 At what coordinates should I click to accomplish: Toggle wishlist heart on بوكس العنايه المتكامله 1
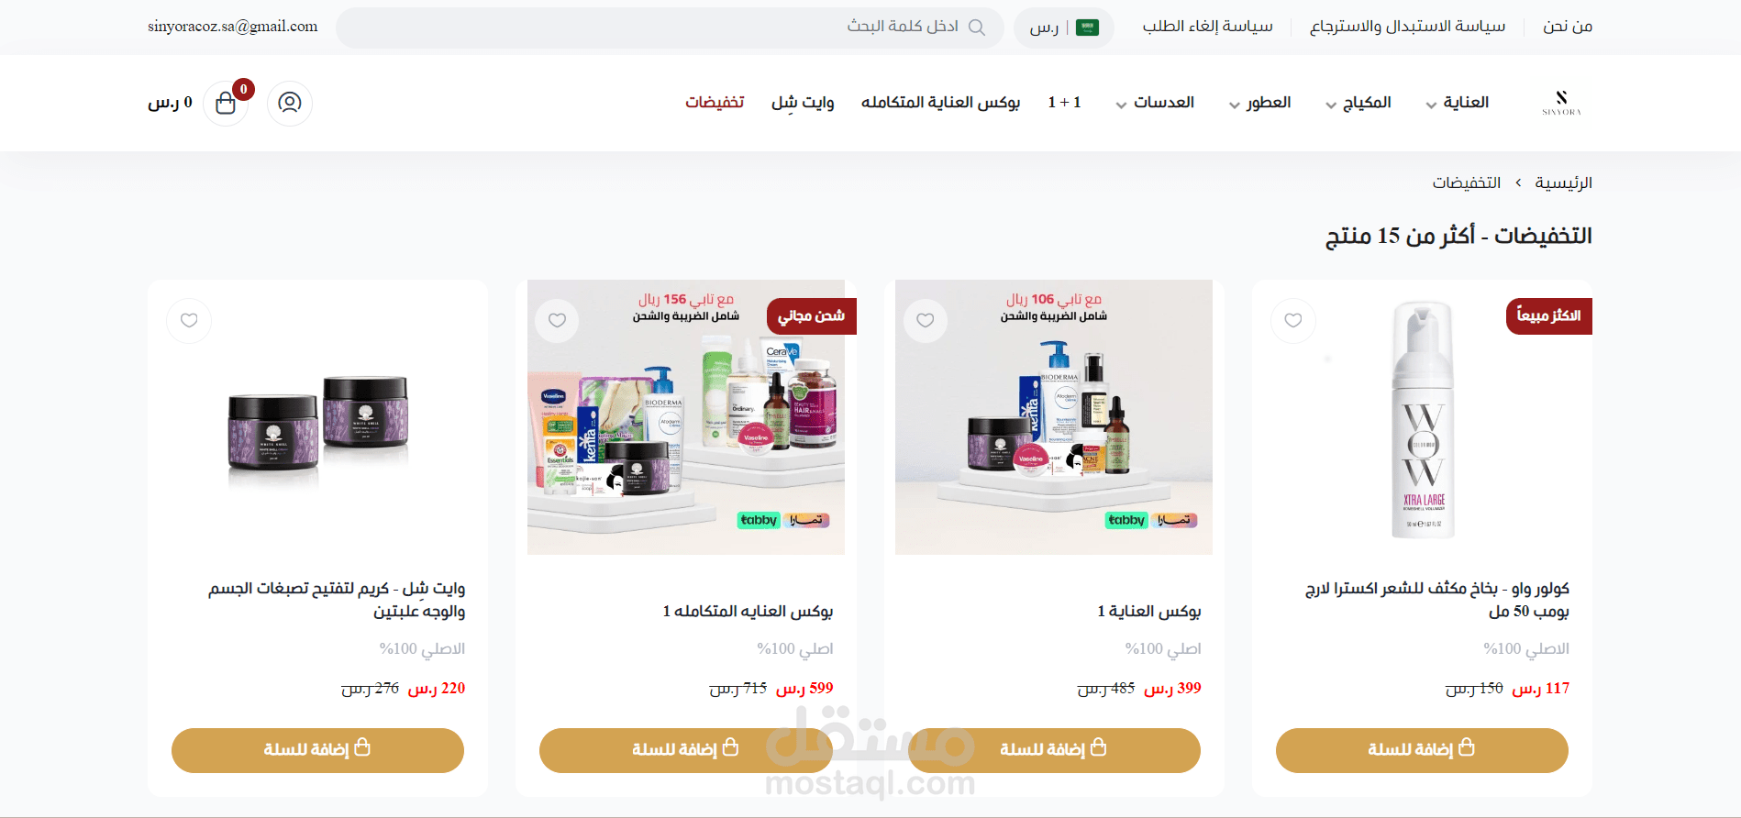tap(557, 321)
